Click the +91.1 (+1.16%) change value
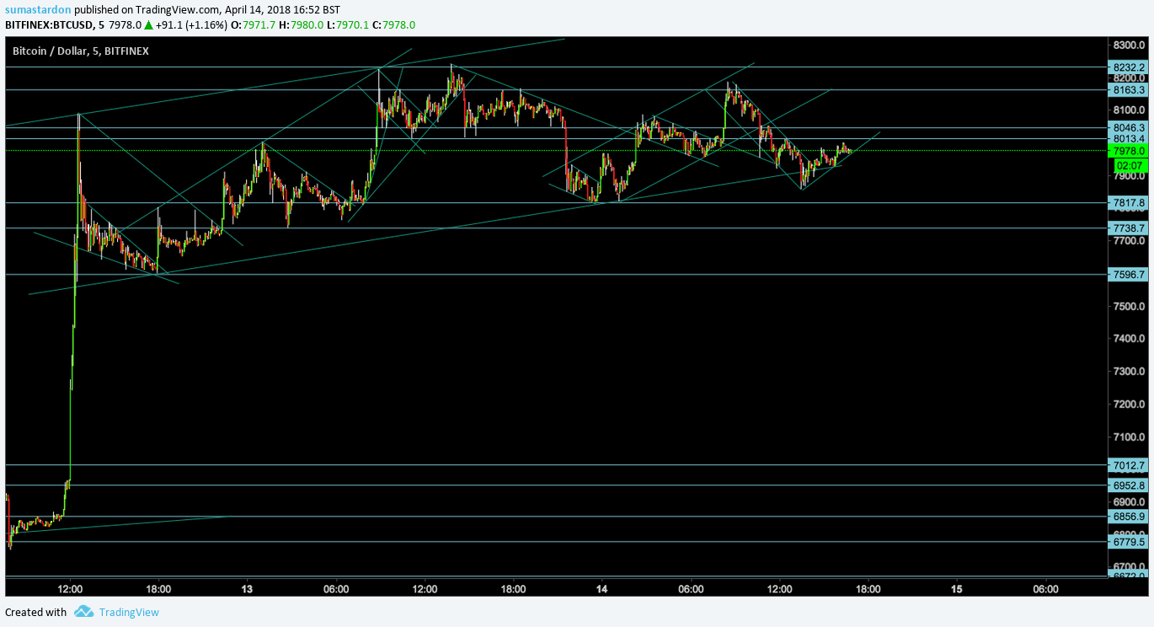1154x627 pixels. coord(191,24)
